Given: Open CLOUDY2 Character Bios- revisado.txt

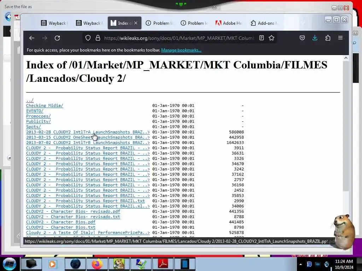Looking at the screenshot, I should (x=73, y=217).
